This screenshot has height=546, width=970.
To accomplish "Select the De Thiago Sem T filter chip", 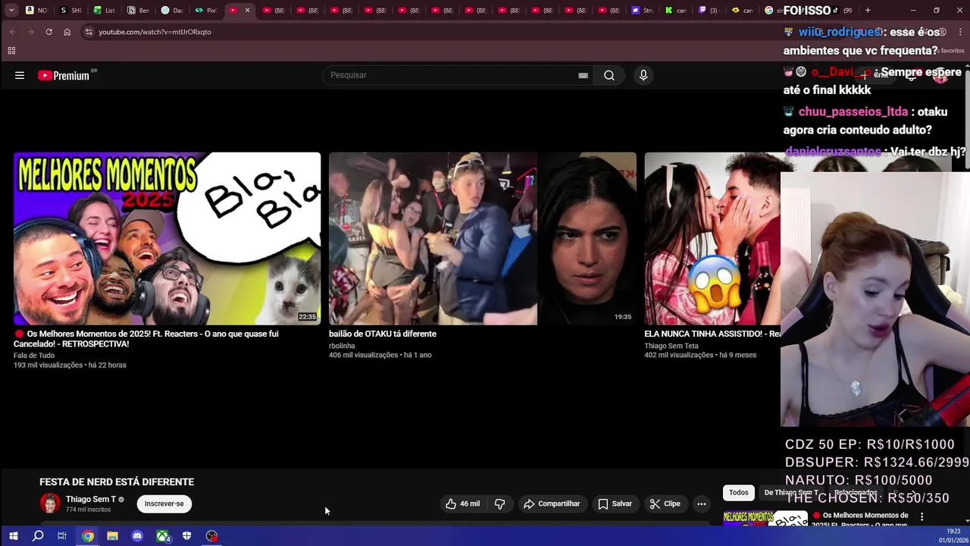I will [791, 492].
